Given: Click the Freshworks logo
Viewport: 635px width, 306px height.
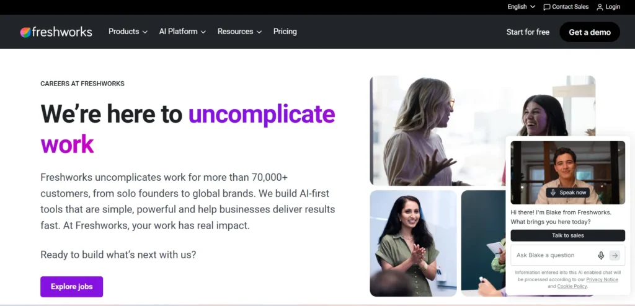Looking at the screenshot, I should [56, 32].
